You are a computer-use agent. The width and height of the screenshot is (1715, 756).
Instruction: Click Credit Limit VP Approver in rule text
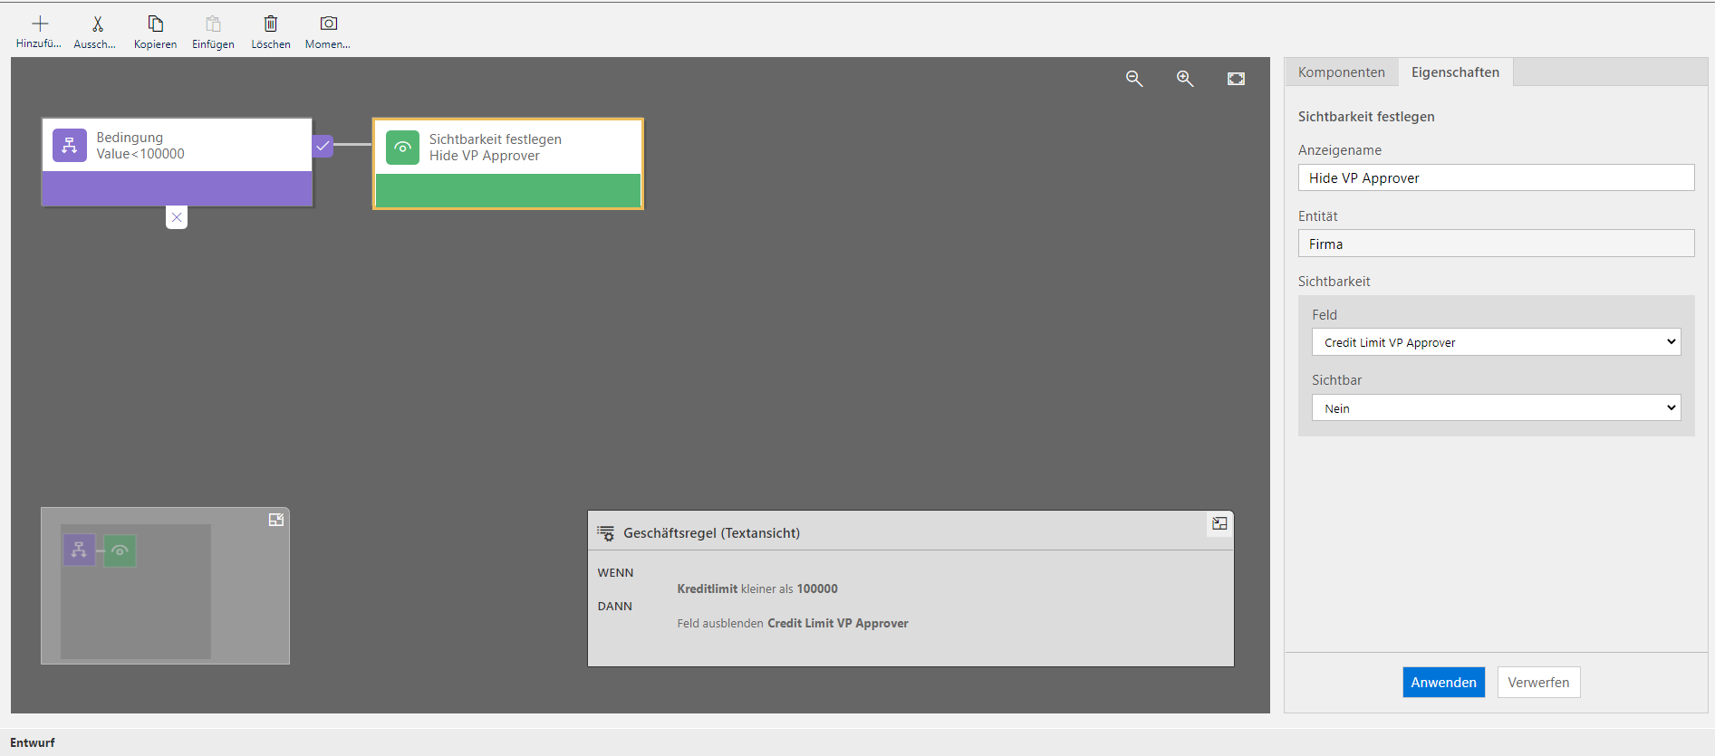pyautogui.click(x=838, y=623)
